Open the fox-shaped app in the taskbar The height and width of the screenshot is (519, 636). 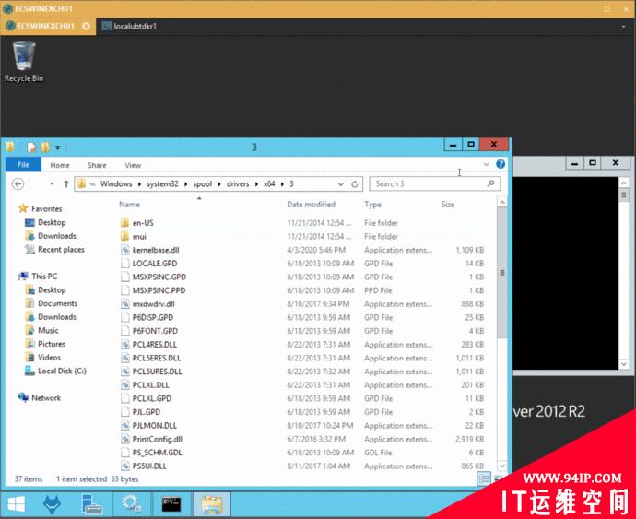pyautogui.click(x=52, y=504)
